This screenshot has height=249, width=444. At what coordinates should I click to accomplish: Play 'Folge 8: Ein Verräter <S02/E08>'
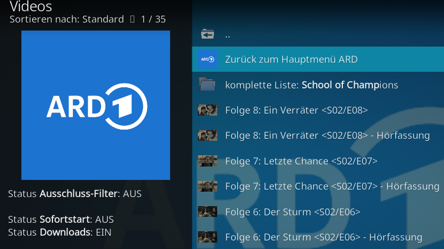318,110
